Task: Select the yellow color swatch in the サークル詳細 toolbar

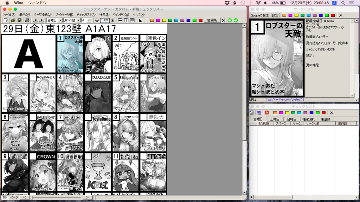Action: point(296,15)
